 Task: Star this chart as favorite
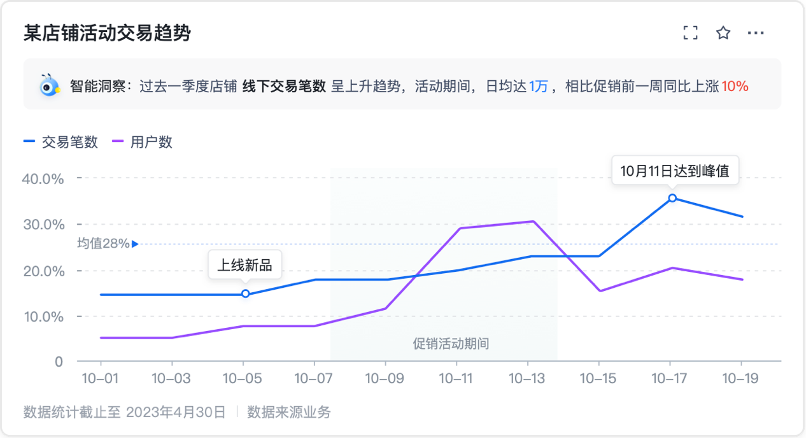723,33
